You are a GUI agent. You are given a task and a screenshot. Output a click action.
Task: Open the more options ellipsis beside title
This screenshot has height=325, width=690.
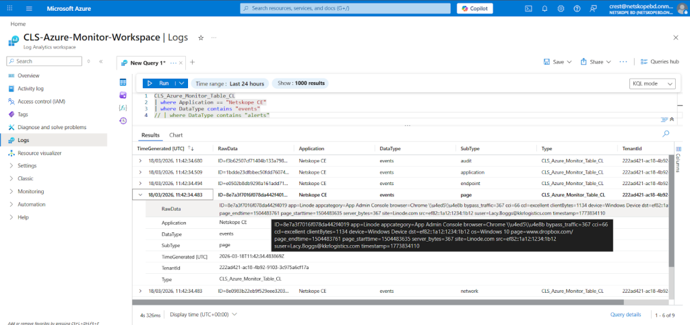[x=214, y=38]
